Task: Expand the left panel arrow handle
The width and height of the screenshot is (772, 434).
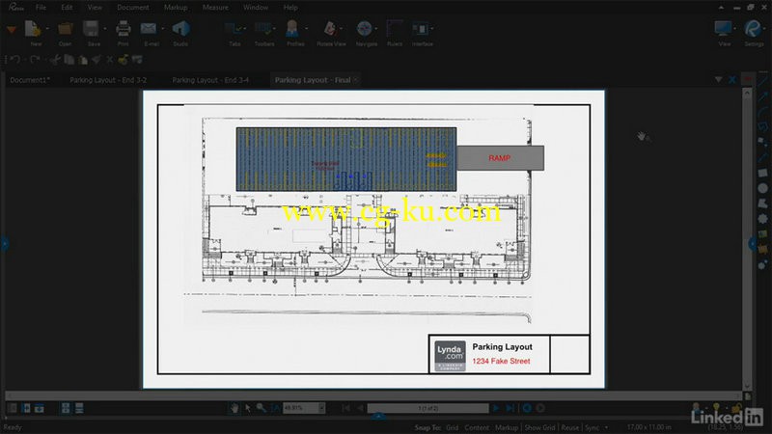Action: point(5,244)
